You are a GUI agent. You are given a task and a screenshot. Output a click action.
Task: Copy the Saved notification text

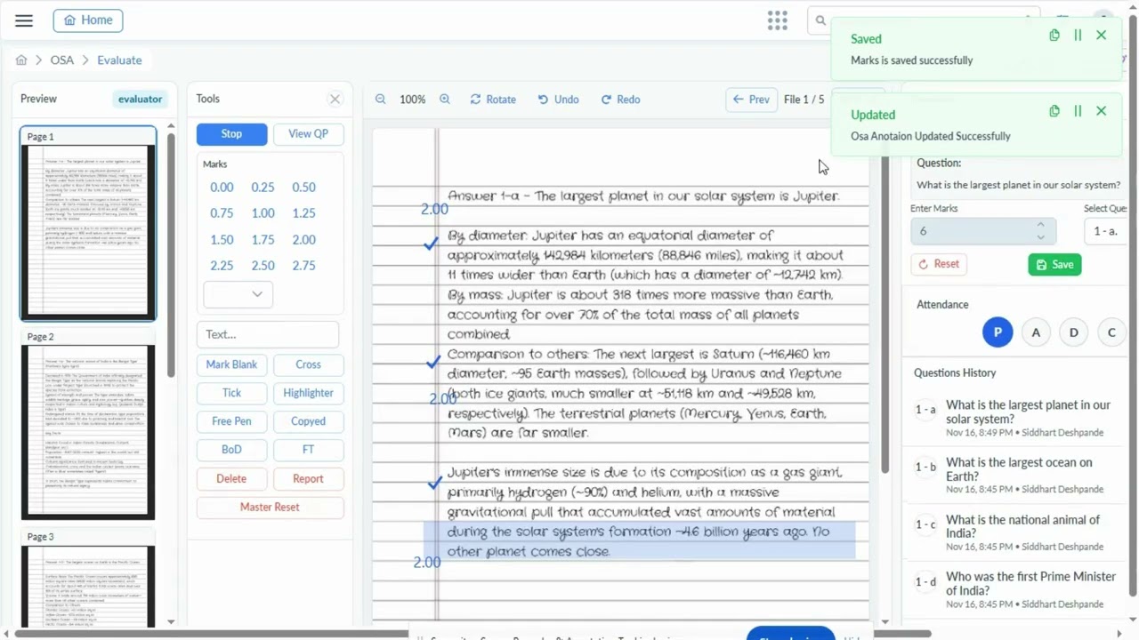point(1054,36)
